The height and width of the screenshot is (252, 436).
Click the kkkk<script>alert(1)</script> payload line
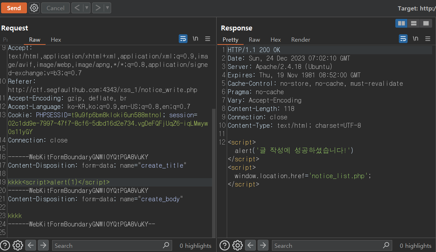pyautogui.click(x=59, y=182)
